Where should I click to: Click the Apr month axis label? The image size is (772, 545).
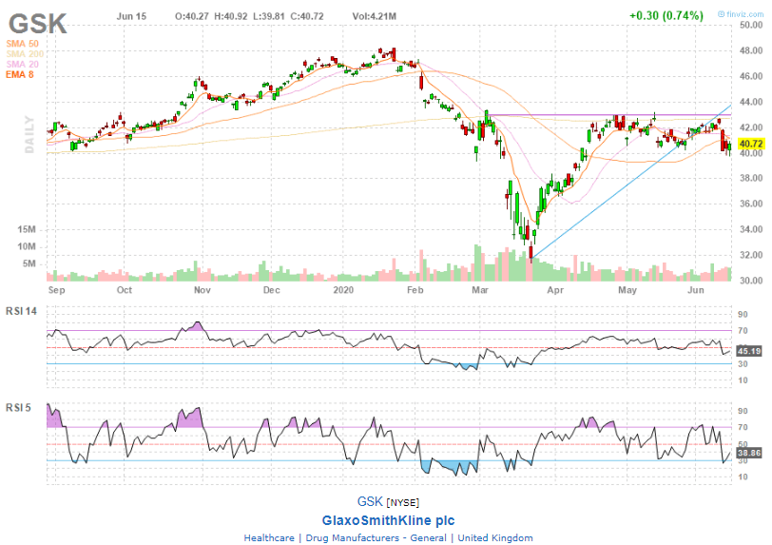tap(555, 290)
